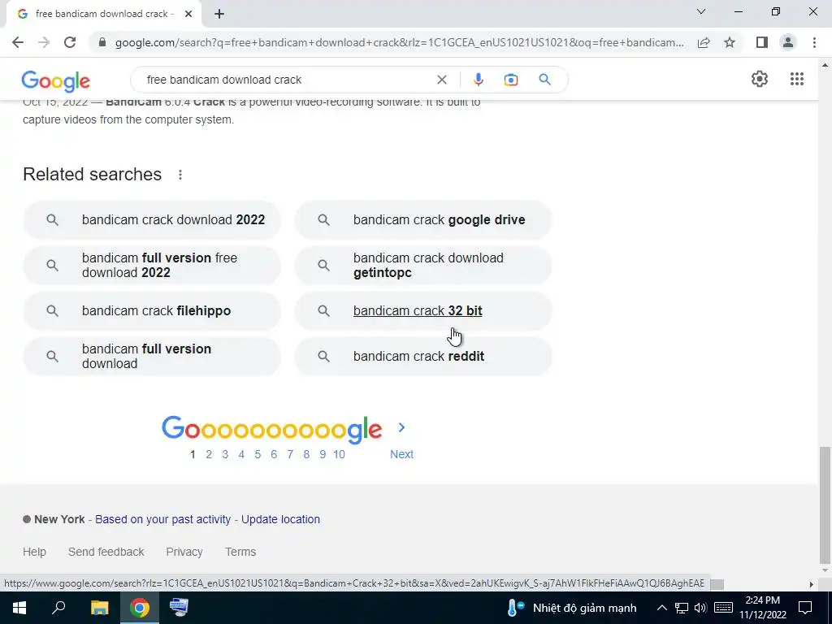The width and height of the screenshot is (832, 624).
Task: Open the weather widget 'Nhiệt độ giảm mạnh'
Action: click(x=571, y=608)
